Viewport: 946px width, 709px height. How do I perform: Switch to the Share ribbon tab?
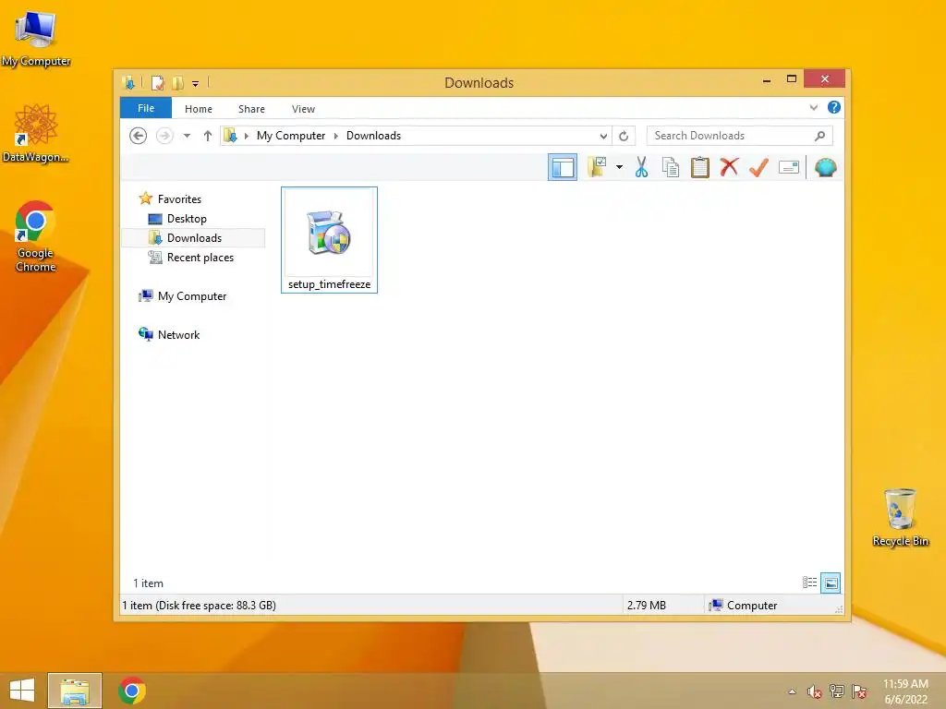point(251,109)
